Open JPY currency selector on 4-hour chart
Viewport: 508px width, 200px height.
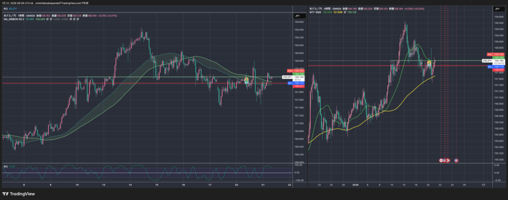[497, 9]
